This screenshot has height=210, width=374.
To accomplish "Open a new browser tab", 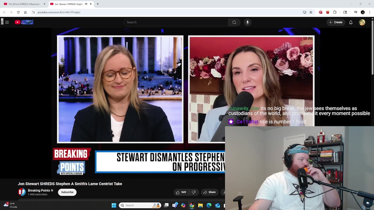I will coord(98,4).
